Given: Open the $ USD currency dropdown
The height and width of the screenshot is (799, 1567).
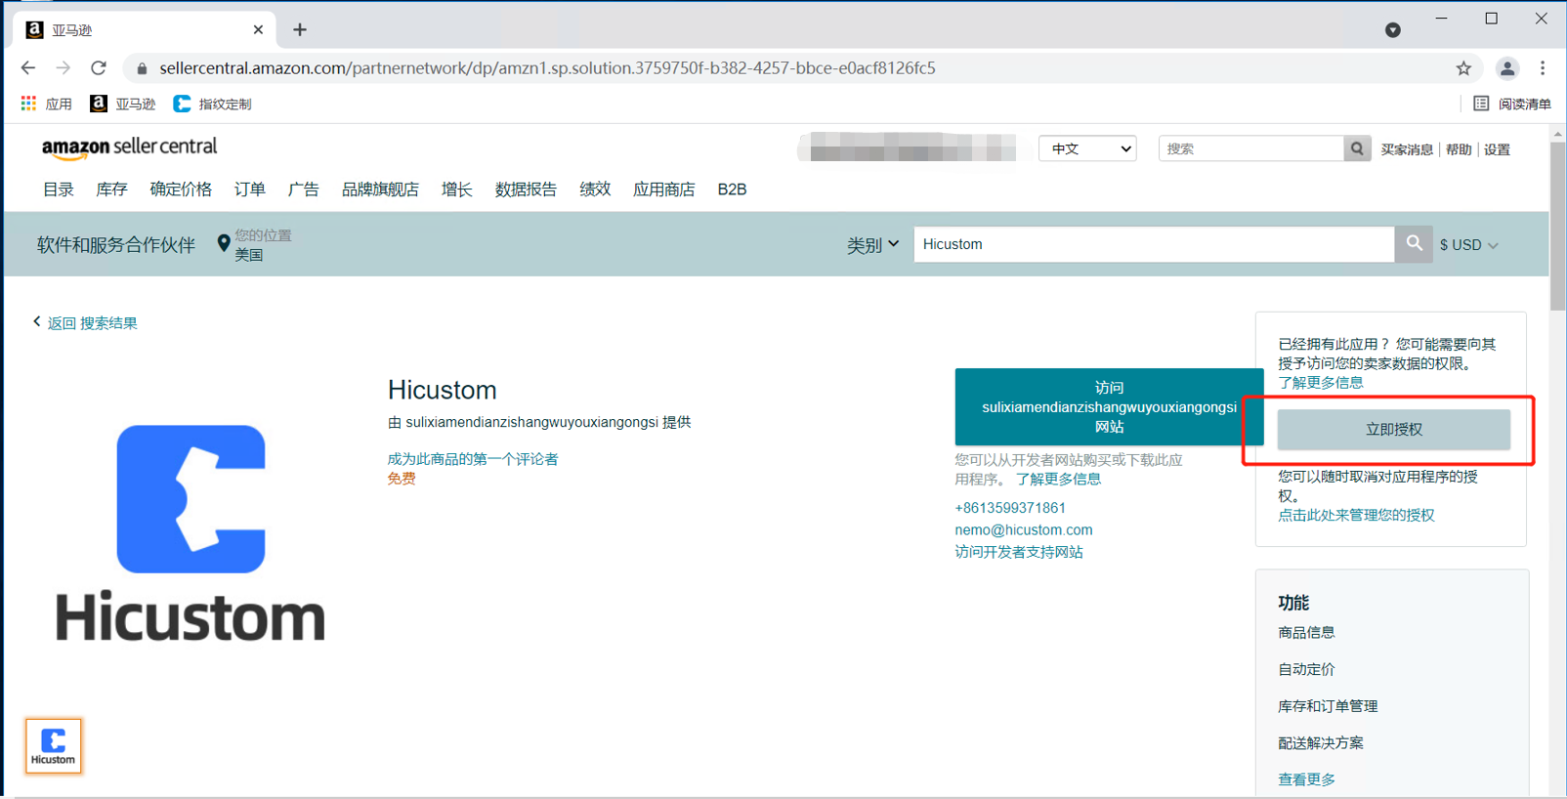Looking at the screenshot, I should tap(1468, 245).
